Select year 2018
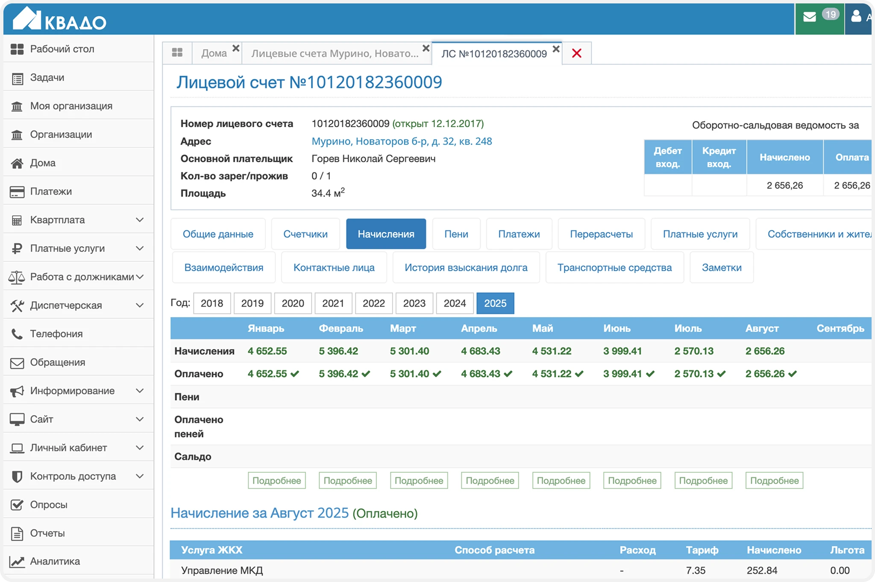 pyautogui.click(x=212, y=303)
